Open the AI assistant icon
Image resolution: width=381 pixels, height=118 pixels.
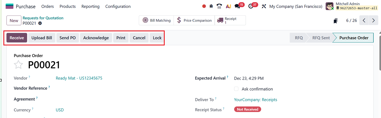pos(228,6)
